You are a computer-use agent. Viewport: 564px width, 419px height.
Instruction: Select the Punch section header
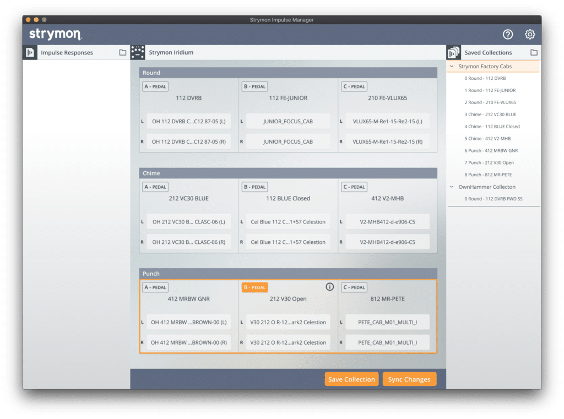(288, 273)
